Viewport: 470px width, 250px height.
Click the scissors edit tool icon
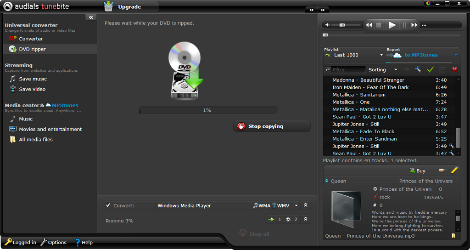pyautogui.click(x=418, y=69)
